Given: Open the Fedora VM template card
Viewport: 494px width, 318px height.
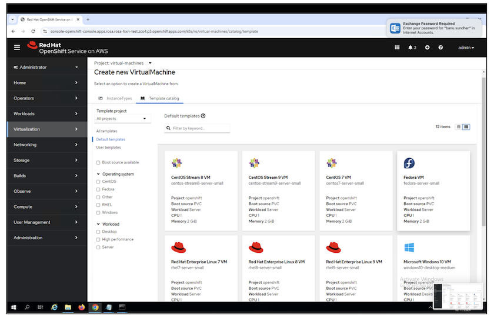Looking at the screenshot, I should click(433, 191).
